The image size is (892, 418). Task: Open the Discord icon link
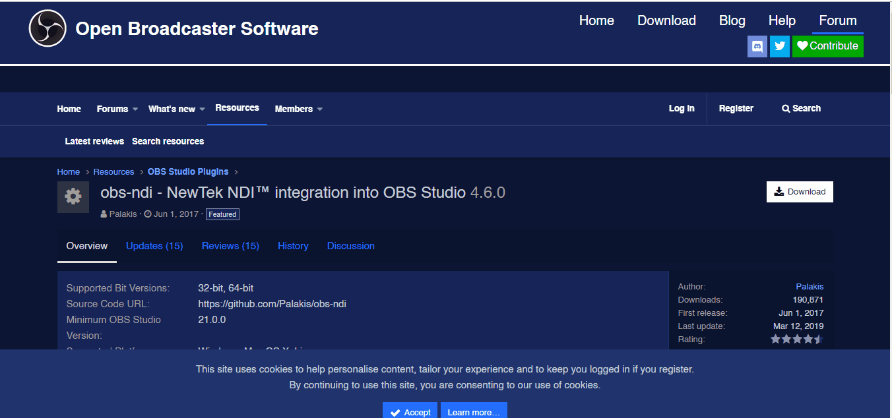(757, 46)
